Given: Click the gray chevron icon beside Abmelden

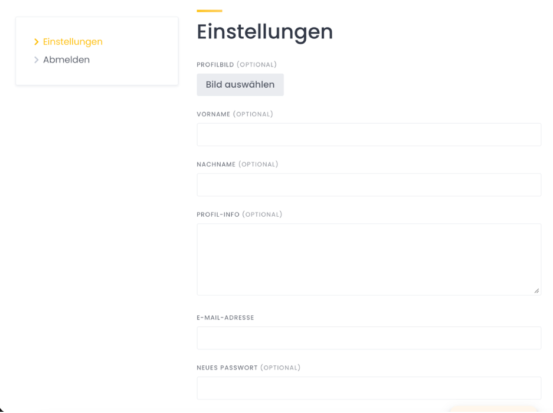Looking at the screenshot, I should [37, 60].
